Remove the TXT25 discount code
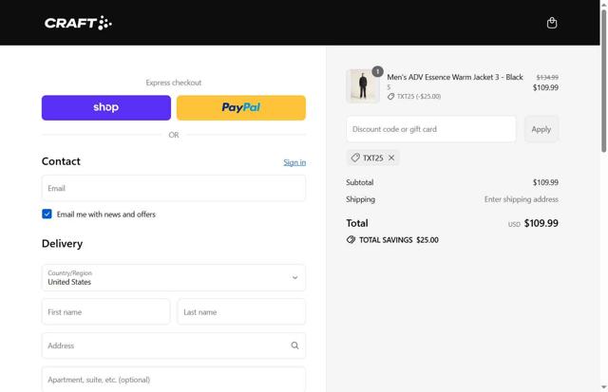The height and width of the screenshot is (392, 608). (x=391, y=158)
